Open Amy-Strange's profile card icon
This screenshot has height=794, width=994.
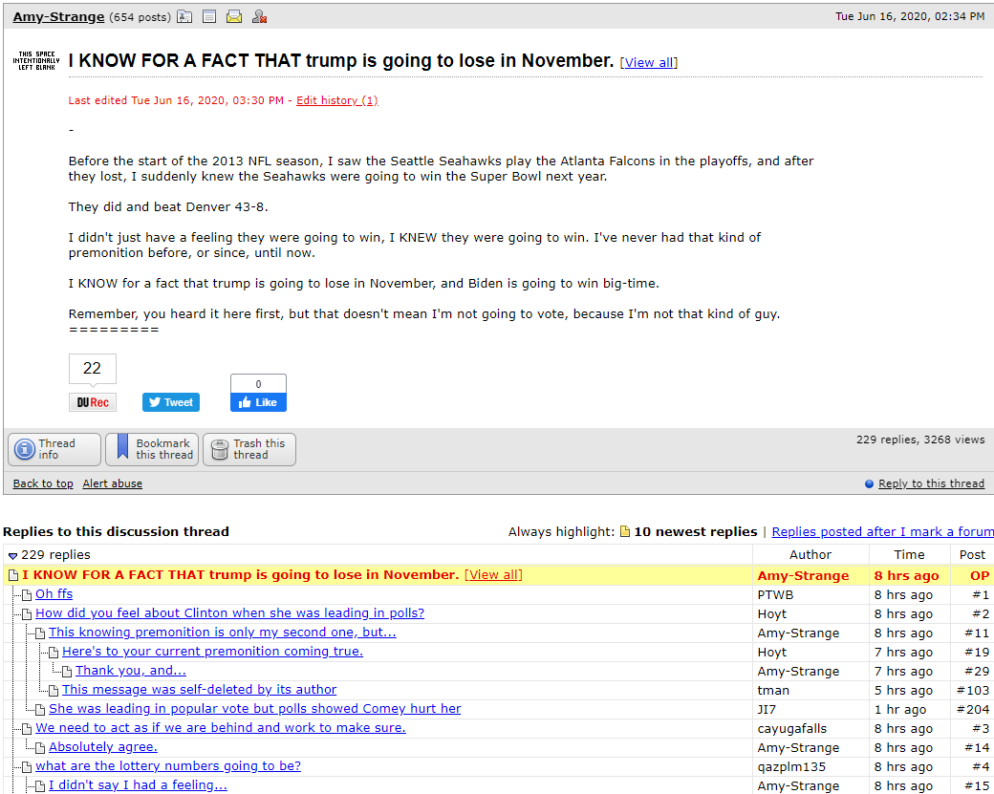184,17
